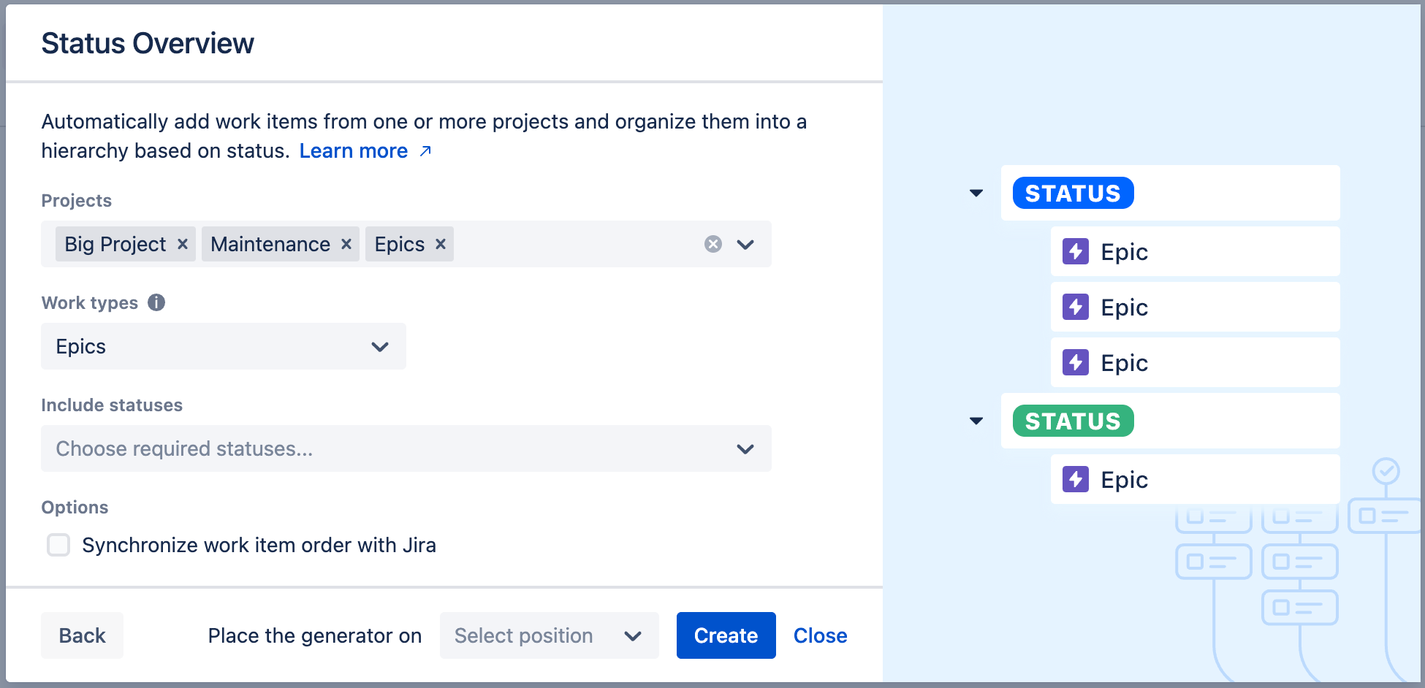Click the Epic icon under green status
The height and width of the screenshot is (688, 1425).
(x=1075, y=480)
